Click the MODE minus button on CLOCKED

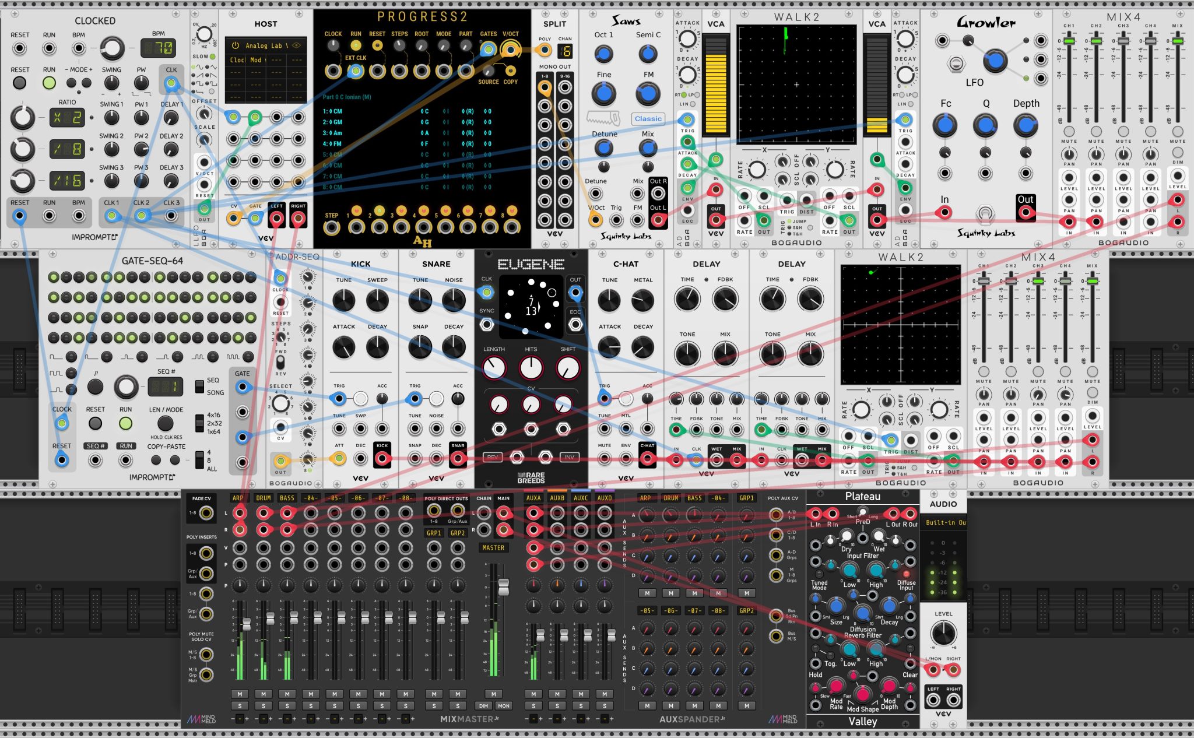tap(72, 82)
